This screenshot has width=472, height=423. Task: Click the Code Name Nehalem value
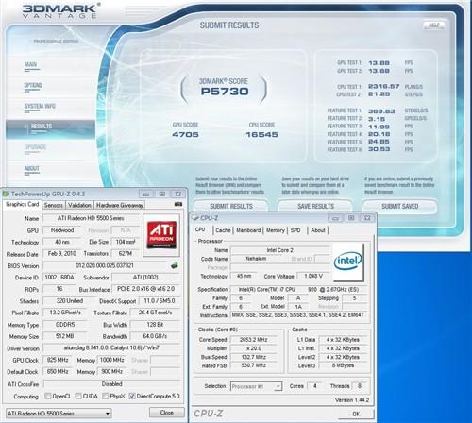point(256,259)
